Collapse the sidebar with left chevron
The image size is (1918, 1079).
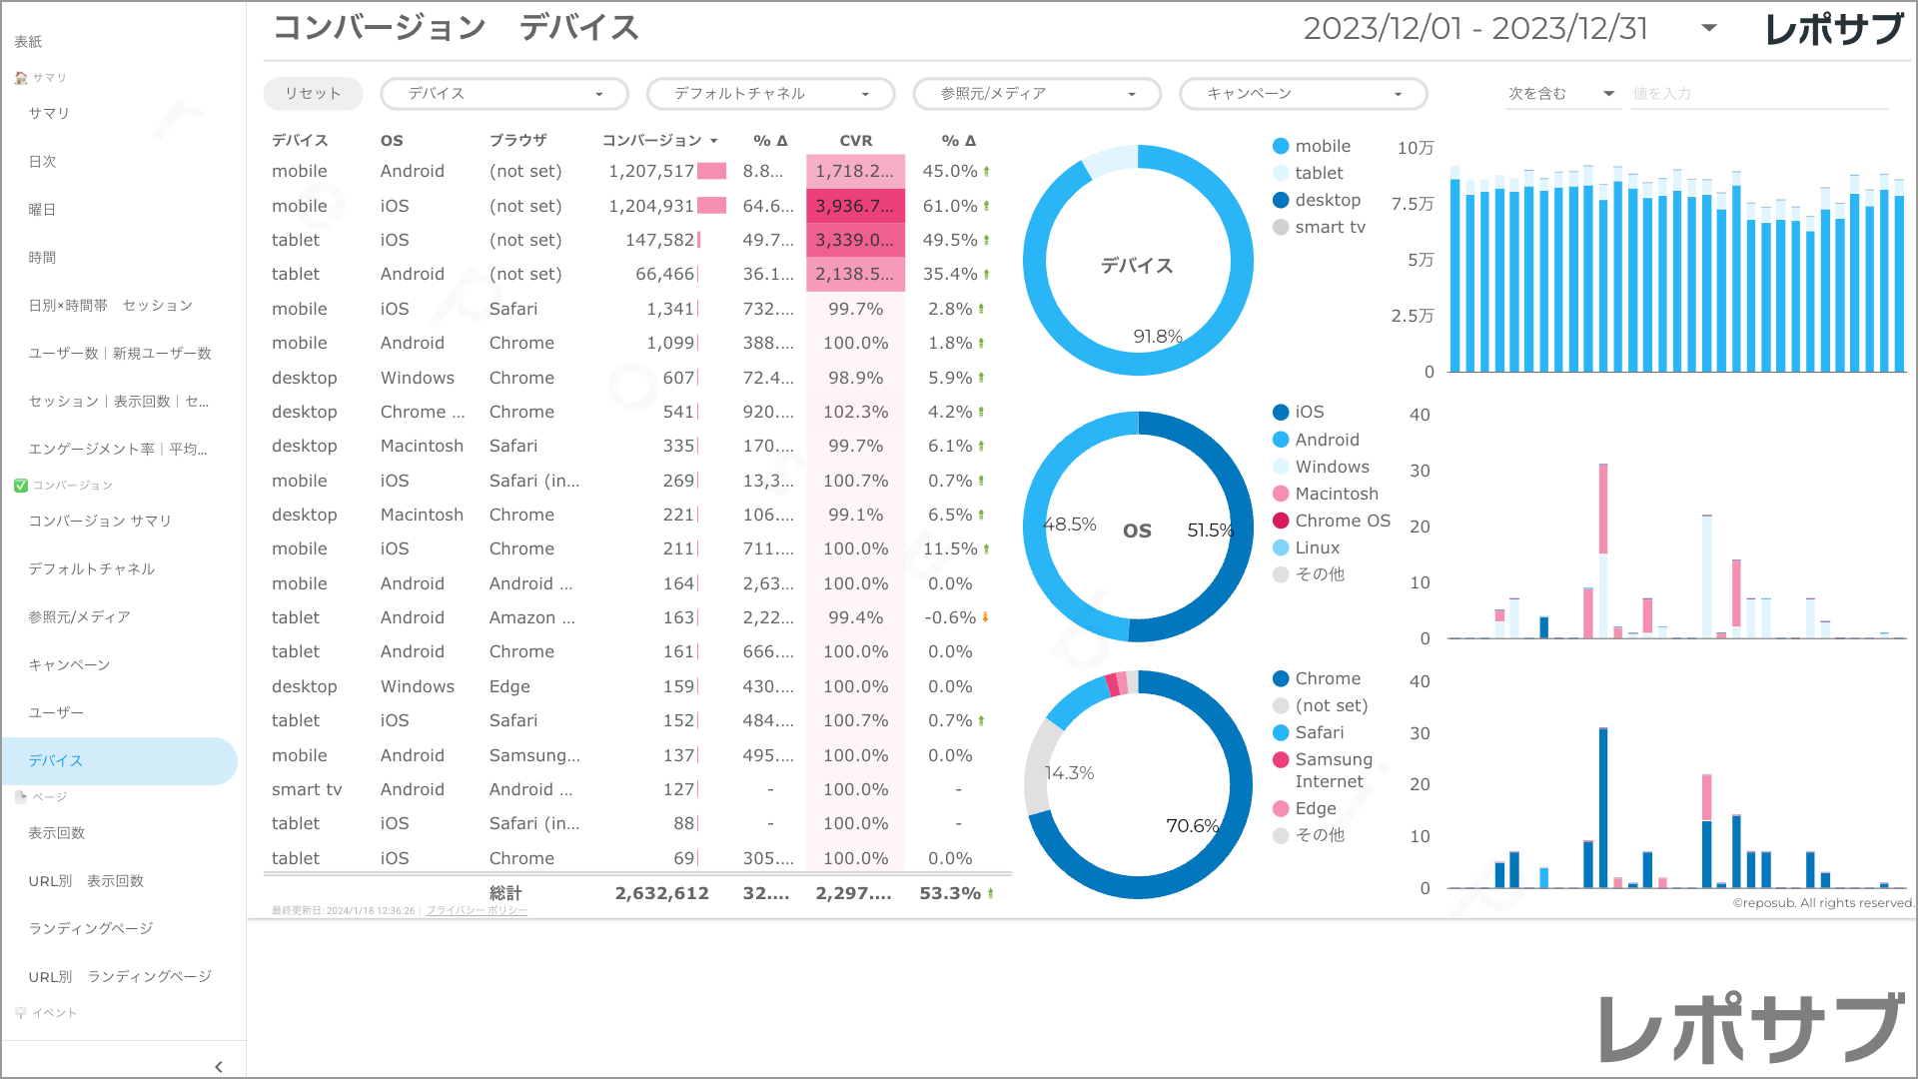point(219,1066)
